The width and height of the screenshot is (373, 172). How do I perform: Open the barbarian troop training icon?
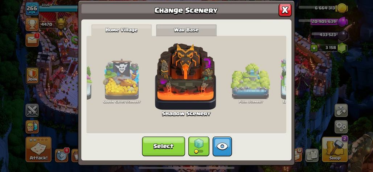32,127
